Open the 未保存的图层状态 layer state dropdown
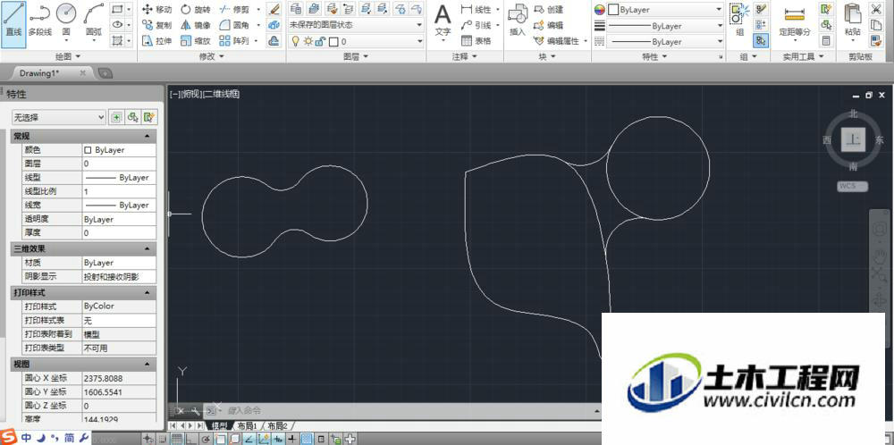894x445 pixels. point(356,25)
